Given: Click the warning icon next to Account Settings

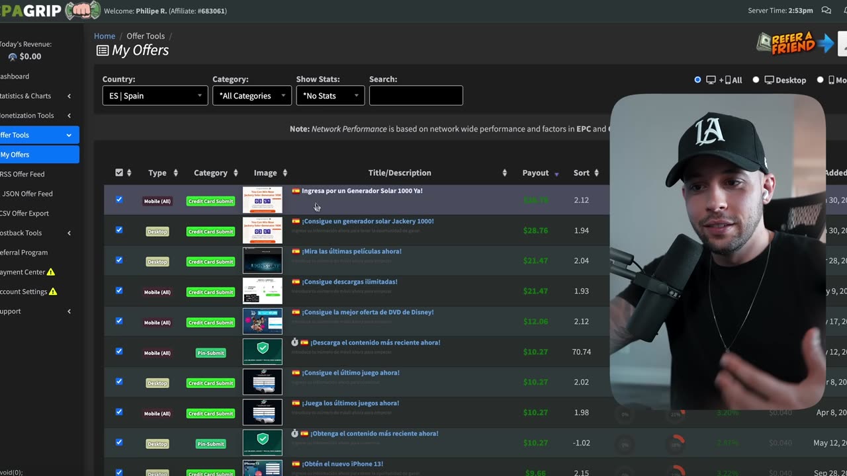Looking at the screenshot, I should 53,292.
